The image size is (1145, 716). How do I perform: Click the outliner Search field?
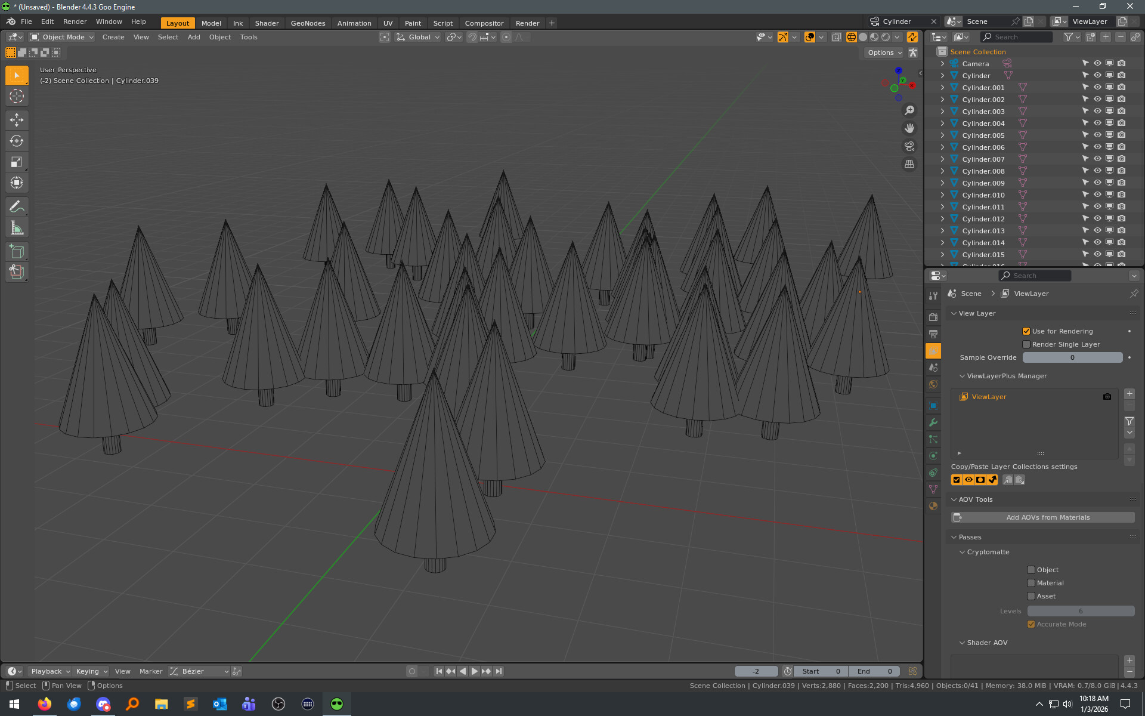1017,37
